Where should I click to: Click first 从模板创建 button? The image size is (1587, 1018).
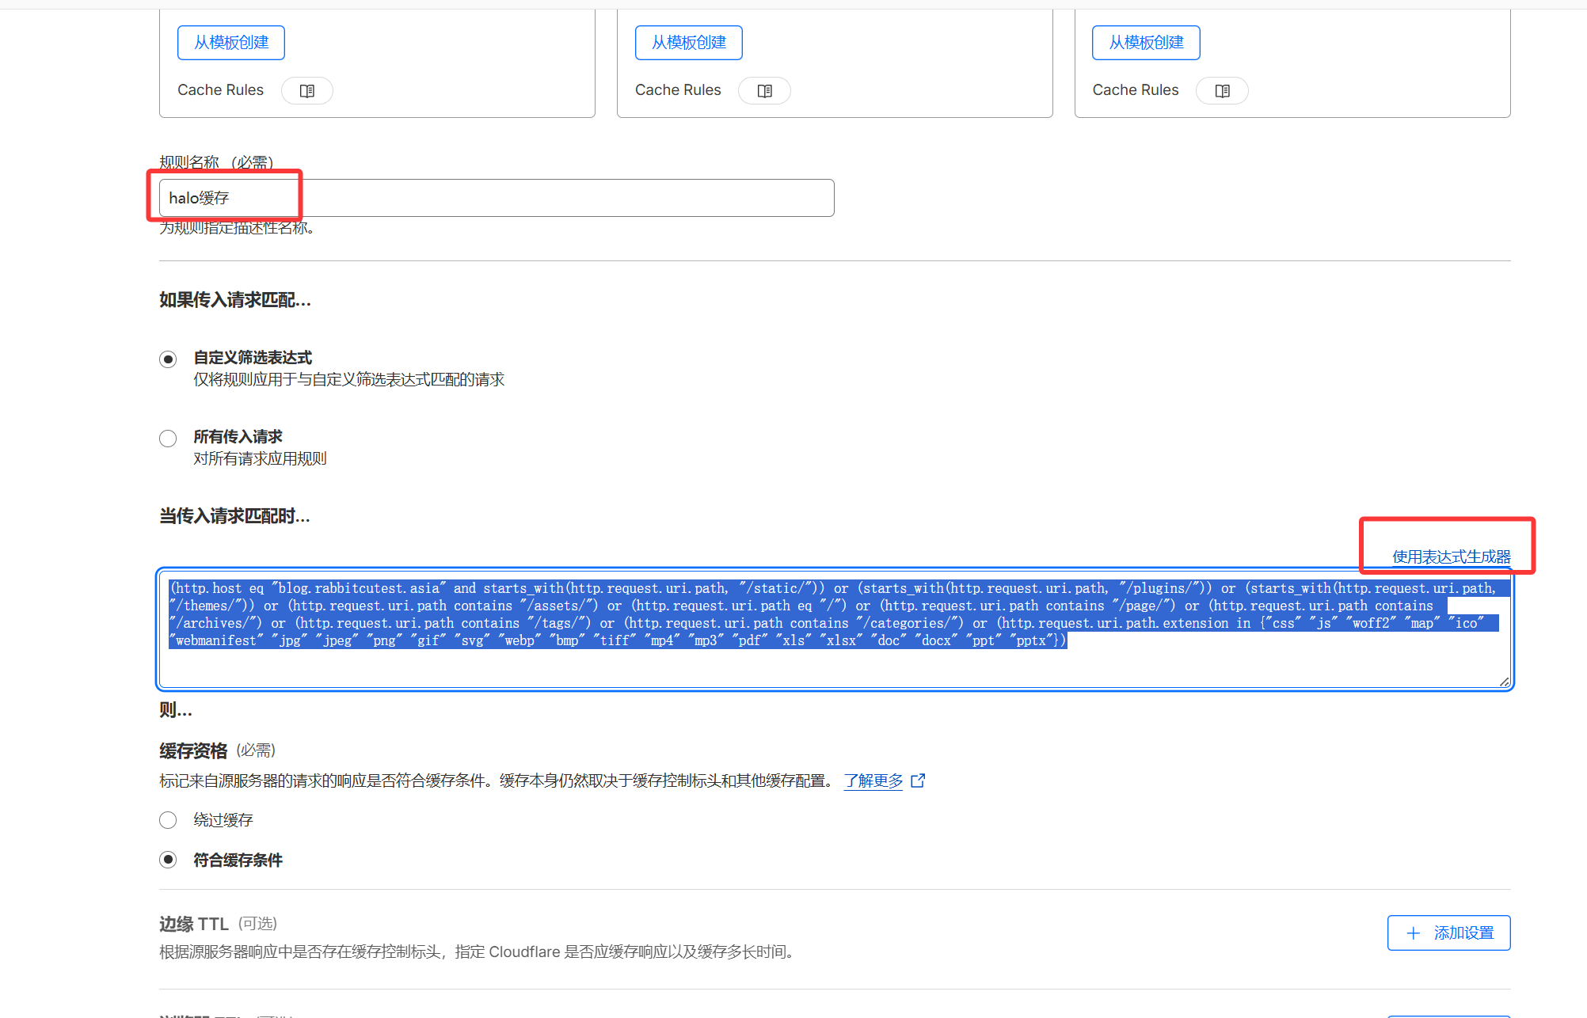click(x=231, y=43)
